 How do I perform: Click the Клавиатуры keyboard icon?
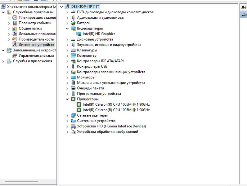click(x=73, y=50)
